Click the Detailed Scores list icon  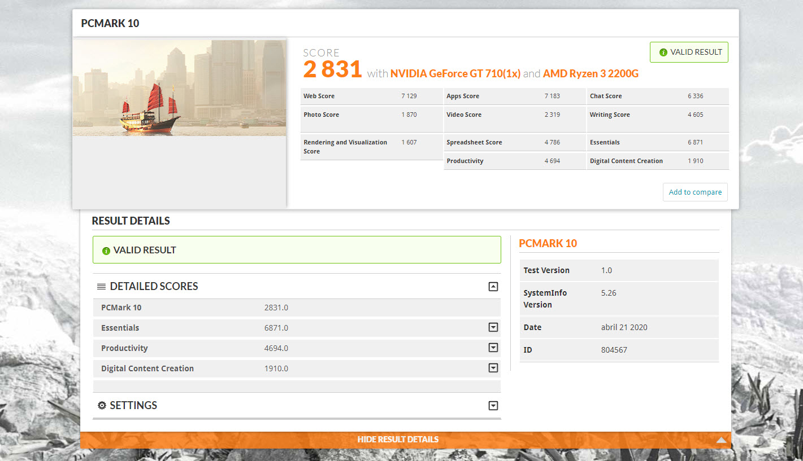[101, 287]
